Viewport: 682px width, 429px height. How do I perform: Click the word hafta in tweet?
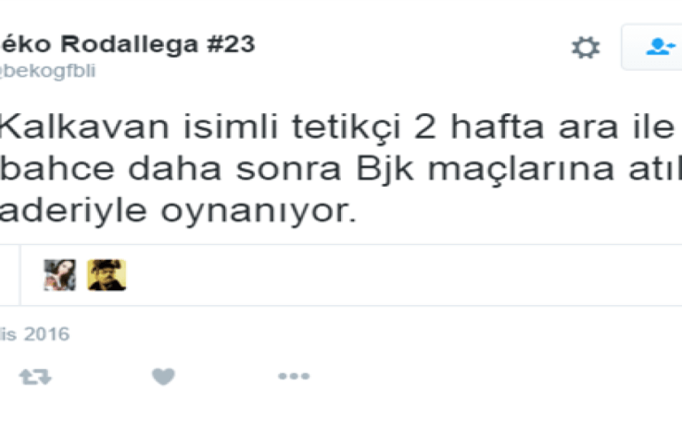click(x=497, y=126)
